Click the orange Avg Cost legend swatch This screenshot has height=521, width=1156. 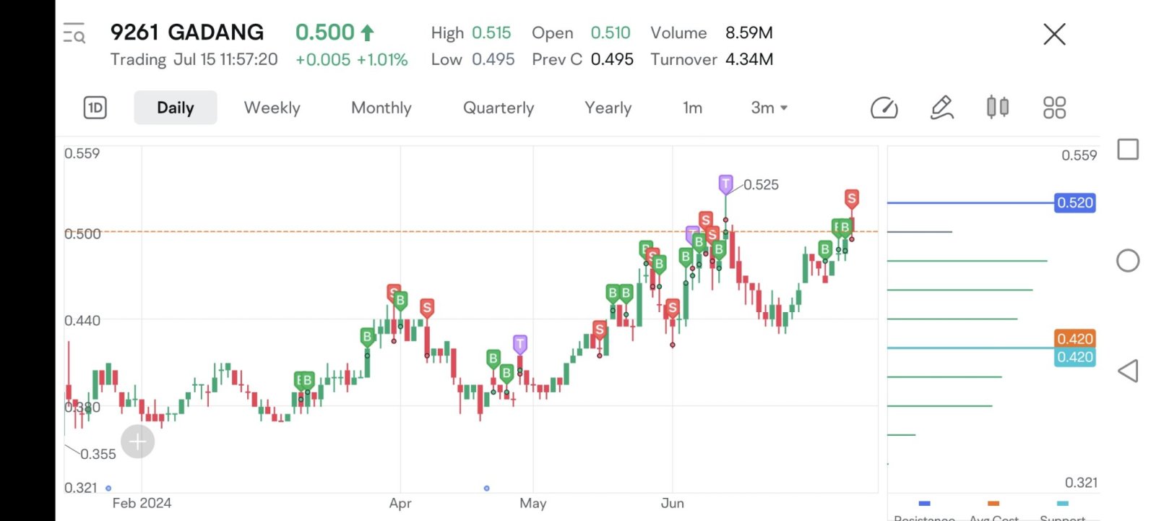[x=993, y=504]
